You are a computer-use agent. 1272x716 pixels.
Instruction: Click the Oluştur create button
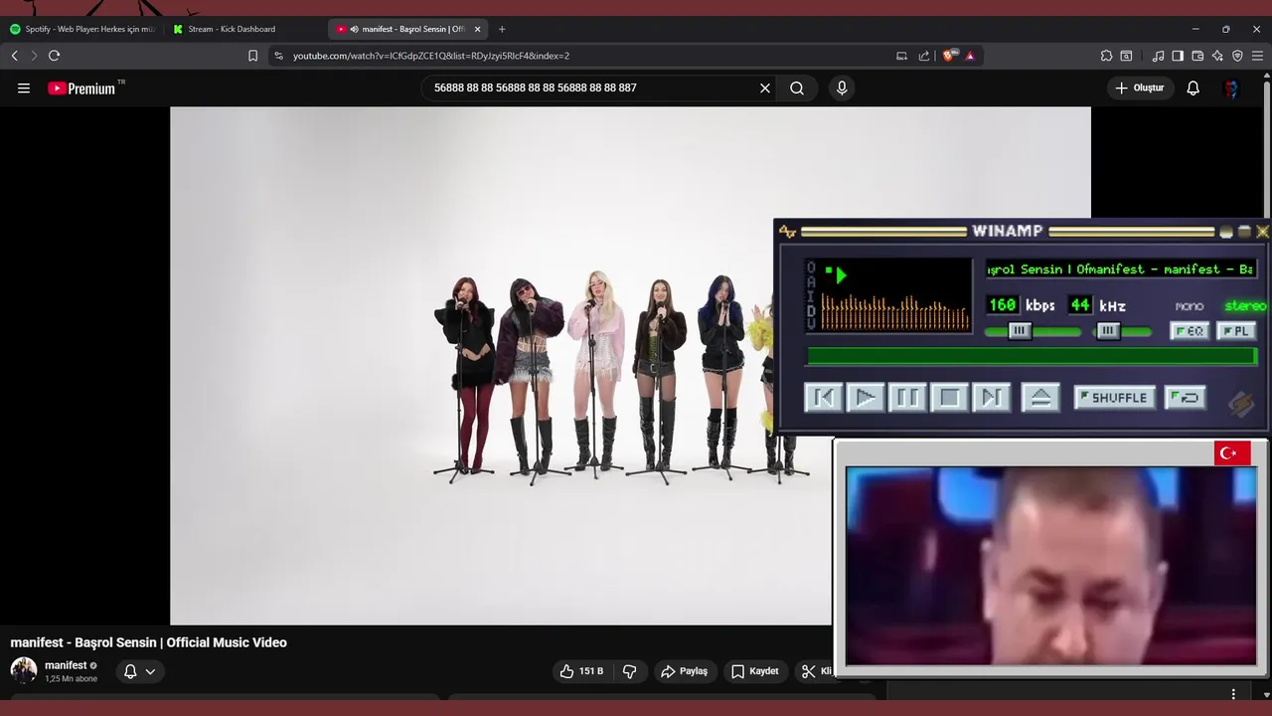click(1139, 88)
